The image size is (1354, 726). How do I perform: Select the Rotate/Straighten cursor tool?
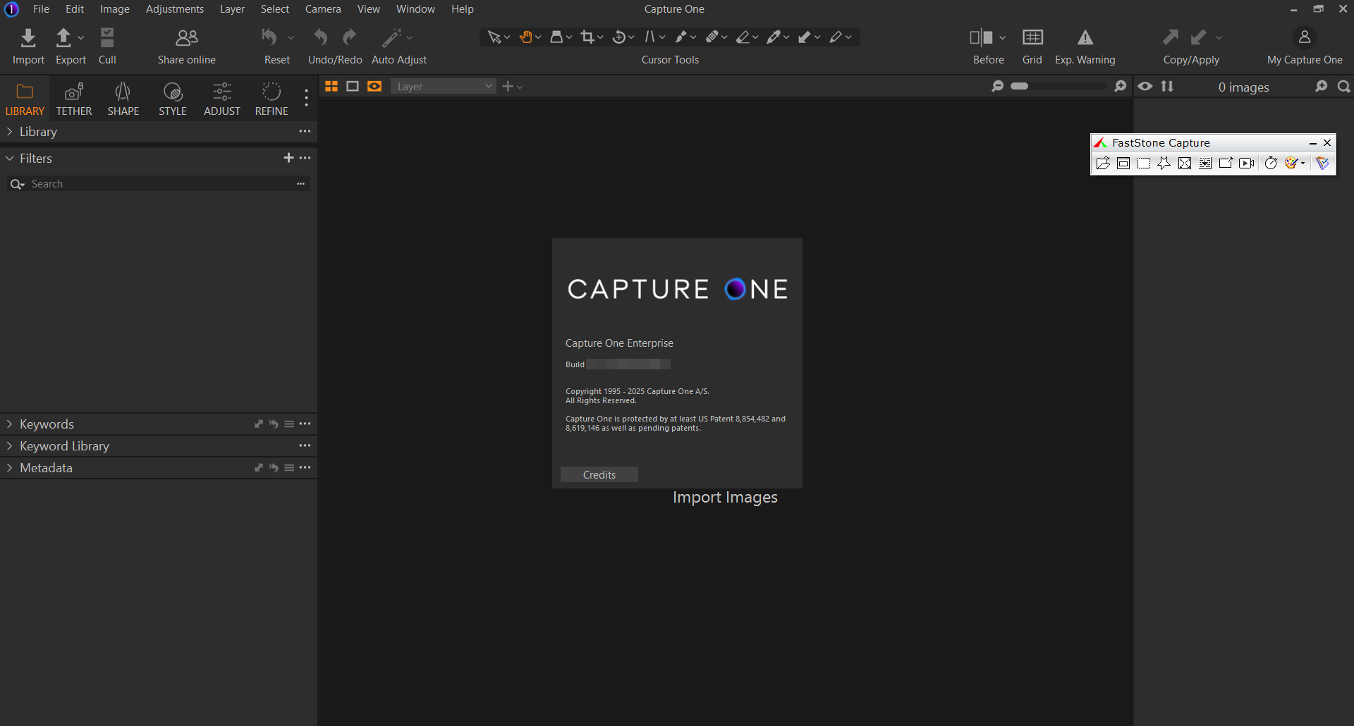click(619, 37)
